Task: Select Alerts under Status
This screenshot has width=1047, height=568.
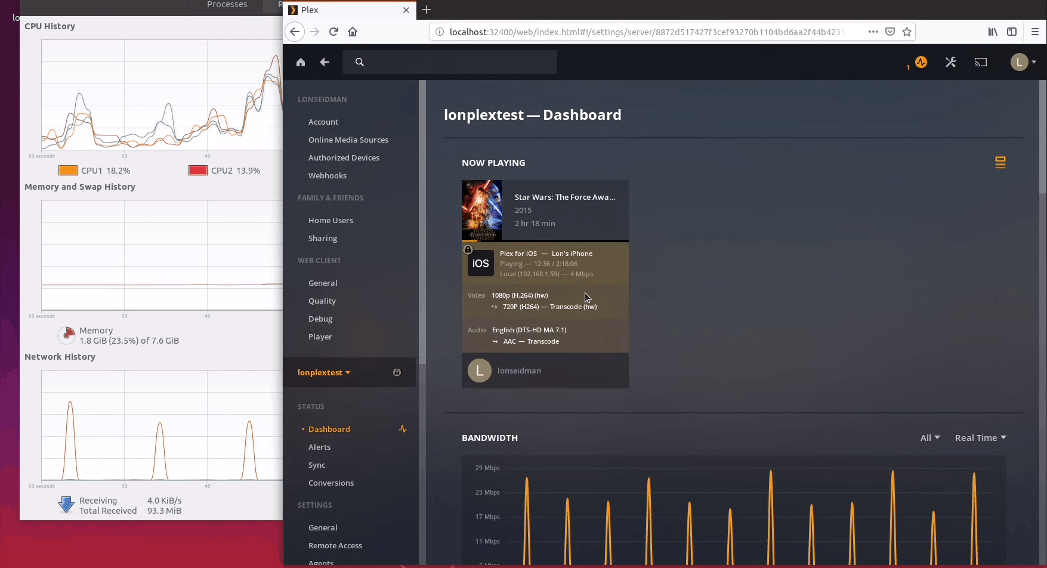Action: 319,447
